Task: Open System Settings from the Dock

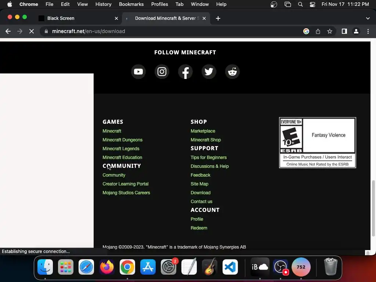Action: tap(169, 267)
